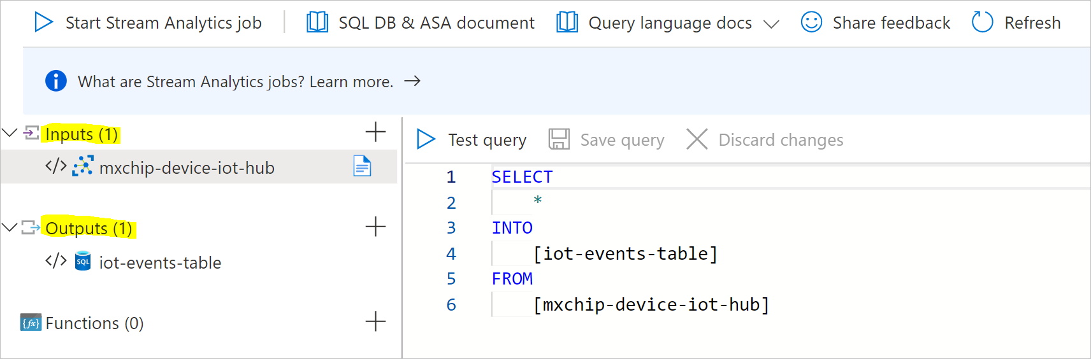Viewport: 1091px width, 359px height.
Task: Click the Discard changes X icon
Action: click(x=697, y=139)
